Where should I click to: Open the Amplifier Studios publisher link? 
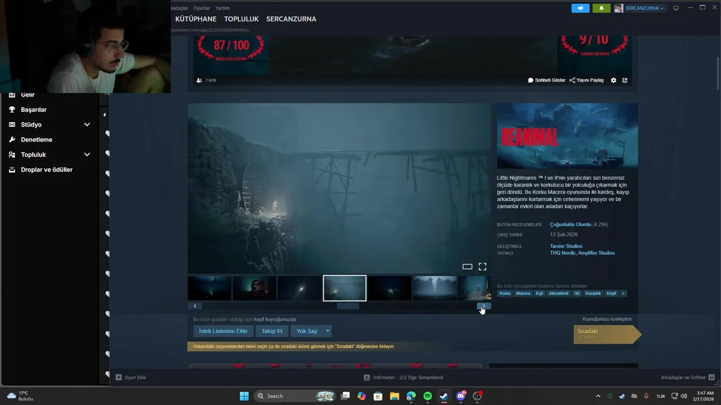[597, 253]
